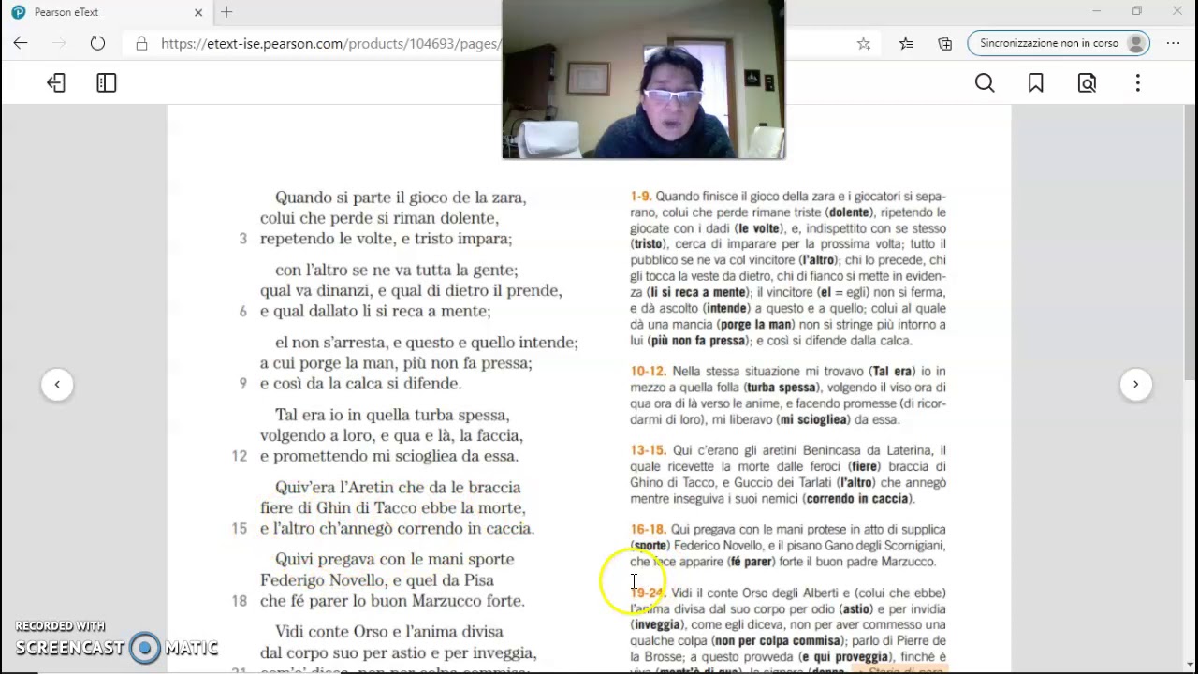Click the orange note number 10-12

coord(648,372)
